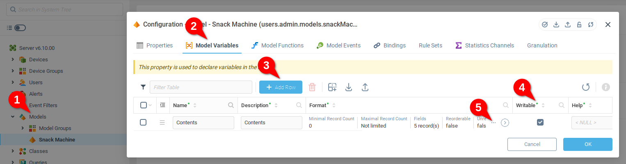Select the Contents row checkbox
This screenshot has height=164, width=626.
[x=143, y=122]
